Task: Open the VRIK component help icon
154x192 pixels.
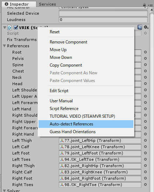Action: click(140, 27)
